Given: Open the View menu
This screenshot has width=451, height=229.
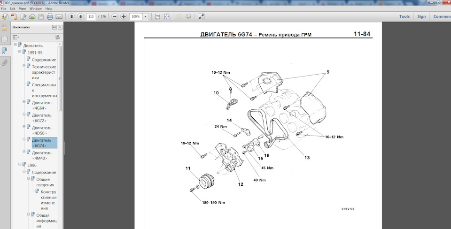Looking at the screenshot, I should coord(23,8).
